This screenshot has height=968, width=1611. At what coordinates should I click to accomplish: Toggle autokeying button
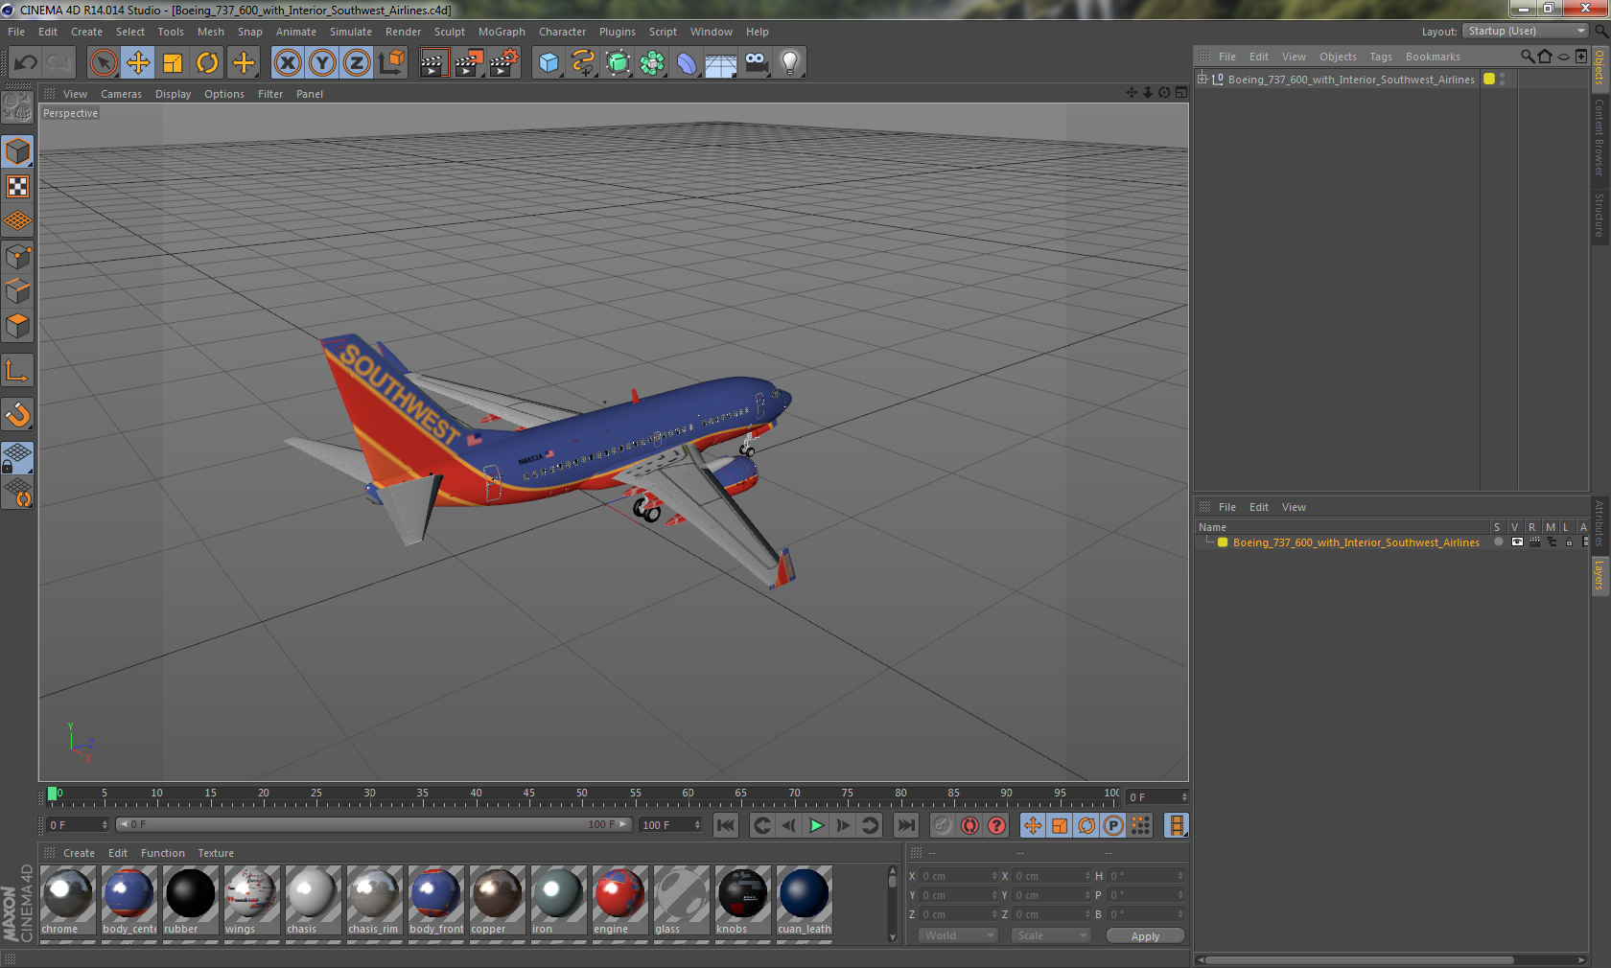click(970, 825)
